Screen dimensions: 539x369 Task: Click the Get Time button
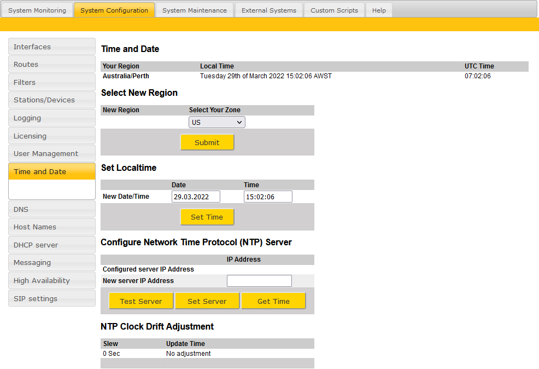[x=273, y=301]
